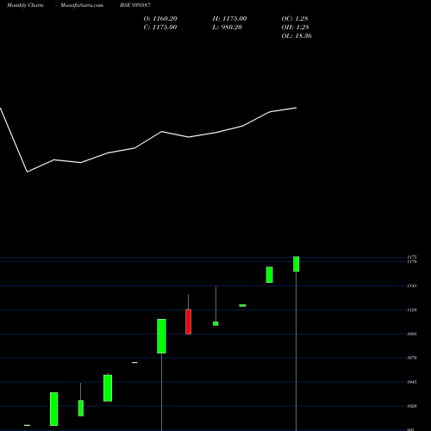
Task: Click the 1095 price axis label
Action: point(412,334)
